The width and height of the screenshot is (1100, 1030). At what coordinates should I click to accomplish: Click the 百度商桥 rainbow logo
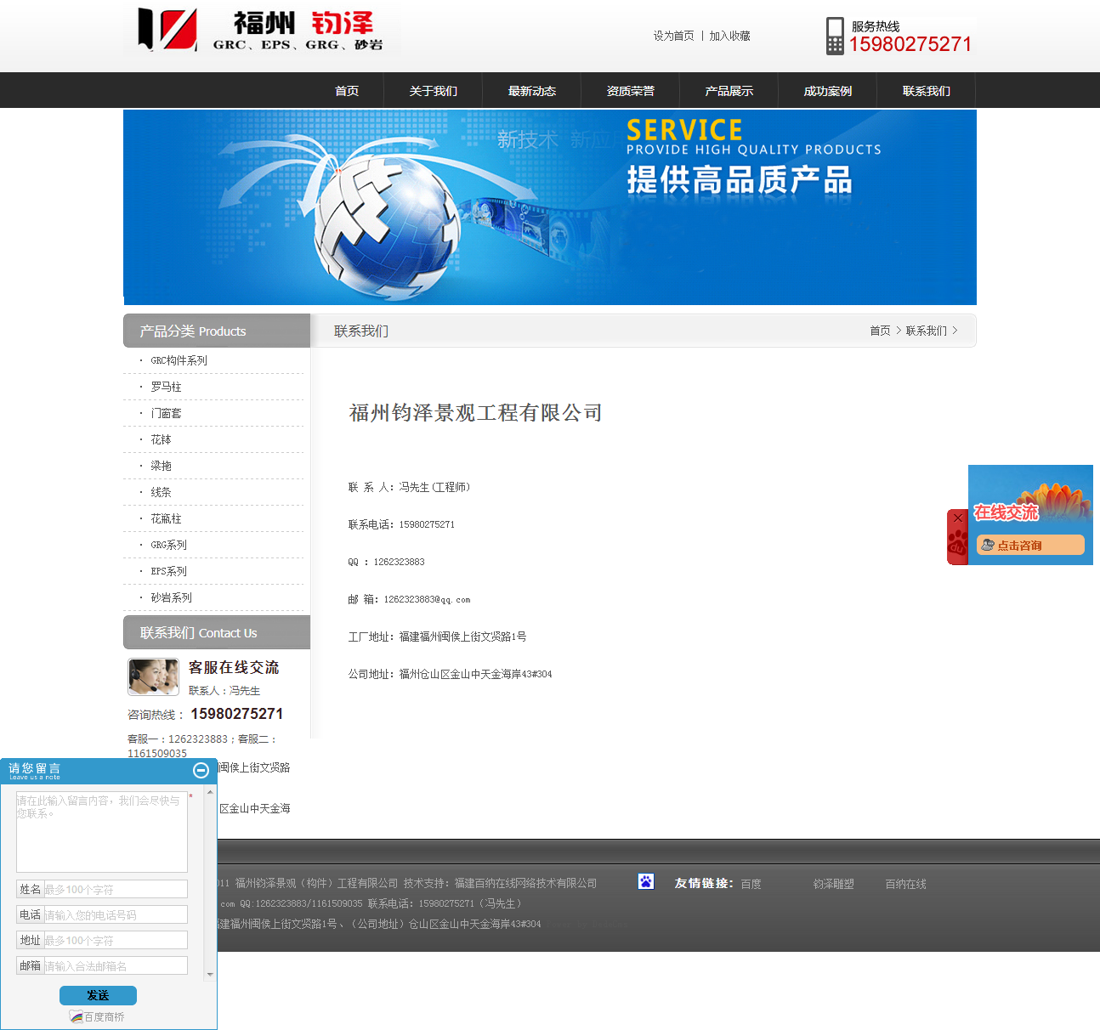click(77, 1017)
